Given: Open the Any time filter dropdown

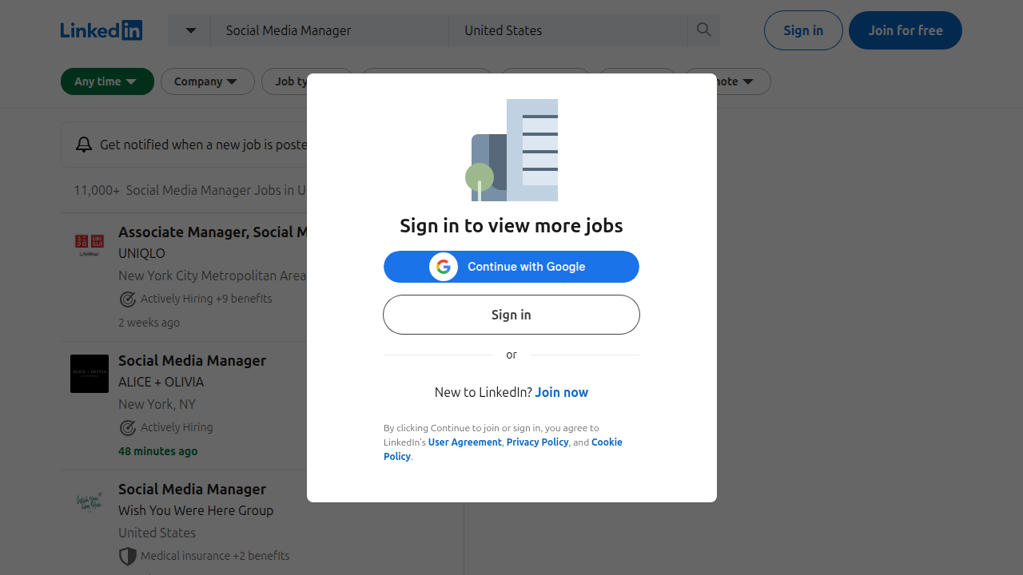Looking at the screenshot, I should pos(107,81).
